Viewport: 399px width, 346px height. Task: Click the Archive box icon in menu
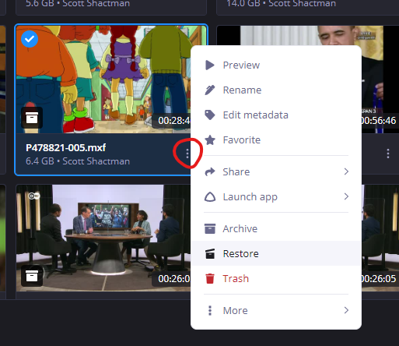pyautogui.click(x=210, y=229)
